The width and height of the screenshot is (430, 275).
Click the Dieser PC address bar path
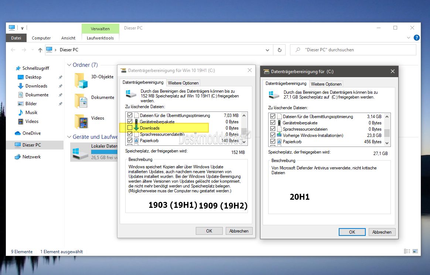69,50
